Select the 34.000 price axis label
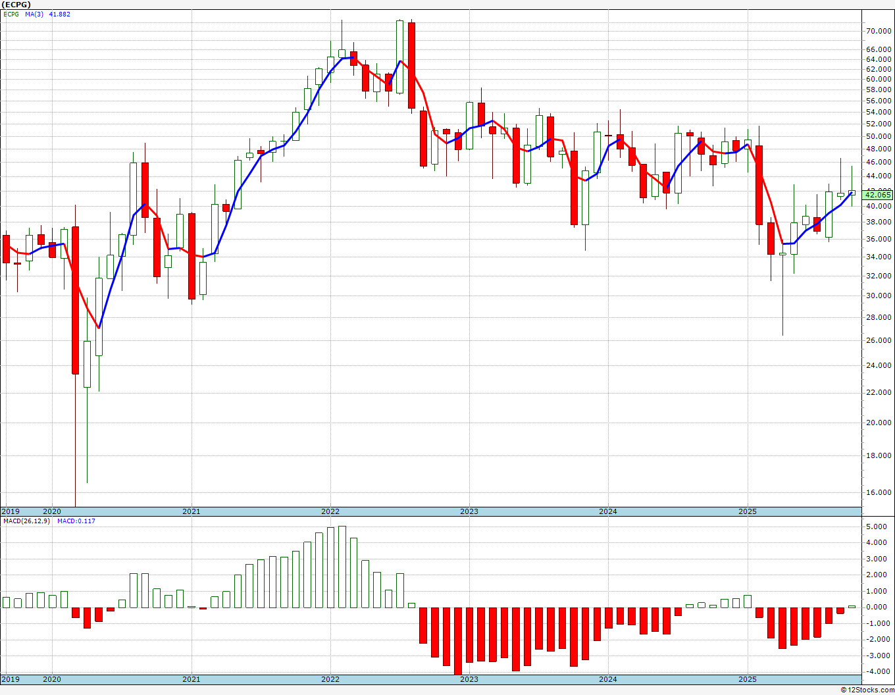Image resolution: width=895 pixels, height=695 pixels. pyautogui.click(x=879, y=257)
